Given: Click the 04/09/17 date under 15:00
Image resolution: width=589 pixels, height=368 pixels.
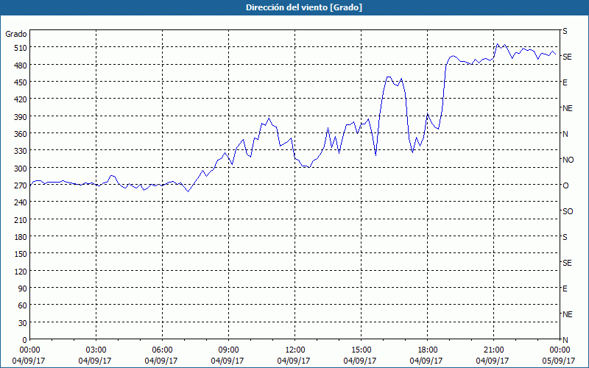Looking at the screenshot, I should coord(360,361).
